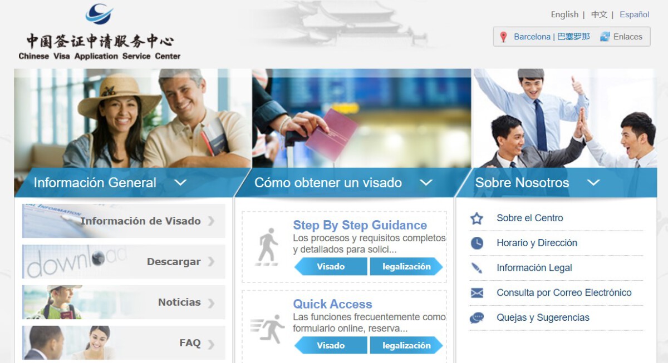Switch language to English

[564, 14]
